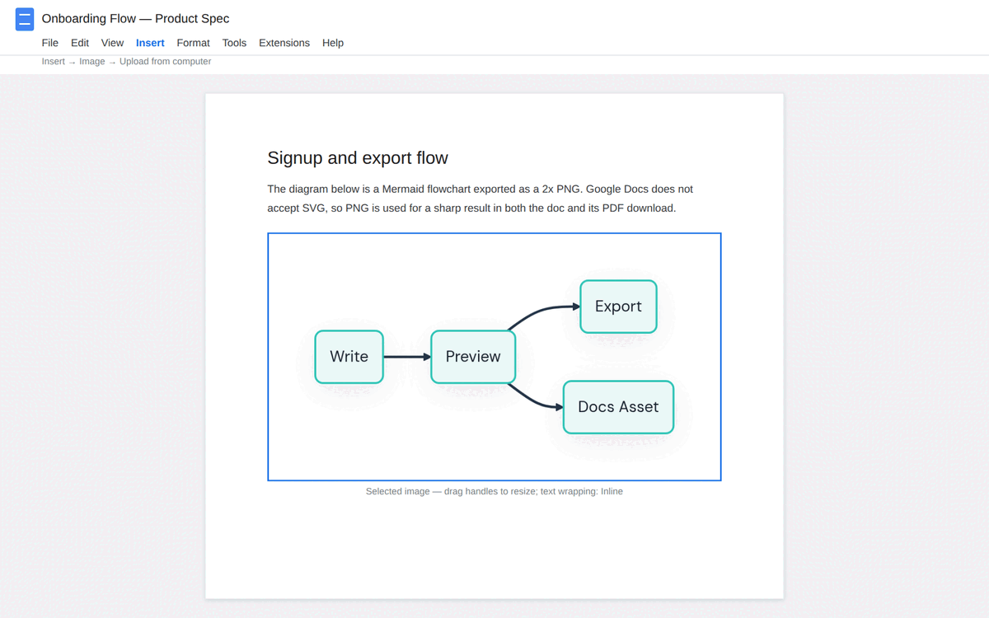Click the Signup and export flow heading
Screen dimensions: 989x618
click(x=358, y=158)
